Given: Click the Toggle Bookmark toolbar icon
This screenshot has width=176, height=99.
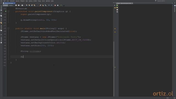Looking at the screenshot, I should coord(46,5).
